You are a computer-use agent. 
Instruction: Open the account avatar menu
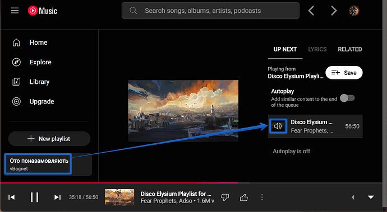pyautogui.click(x=354, y=11)
